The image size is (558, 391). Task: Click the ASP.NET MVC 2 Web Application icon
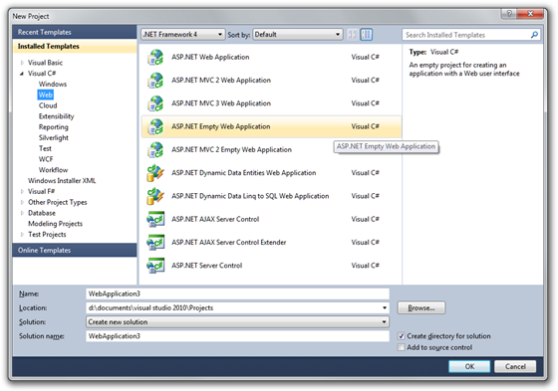coord(155,81)
